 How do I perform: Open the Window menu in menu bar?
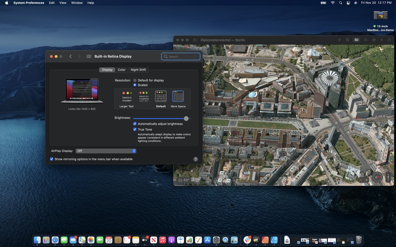(x=77, y=3)
